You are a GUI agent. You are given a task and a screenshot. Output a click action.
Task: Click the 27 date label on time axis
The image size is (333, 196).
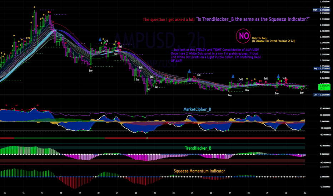coord(230,193)
